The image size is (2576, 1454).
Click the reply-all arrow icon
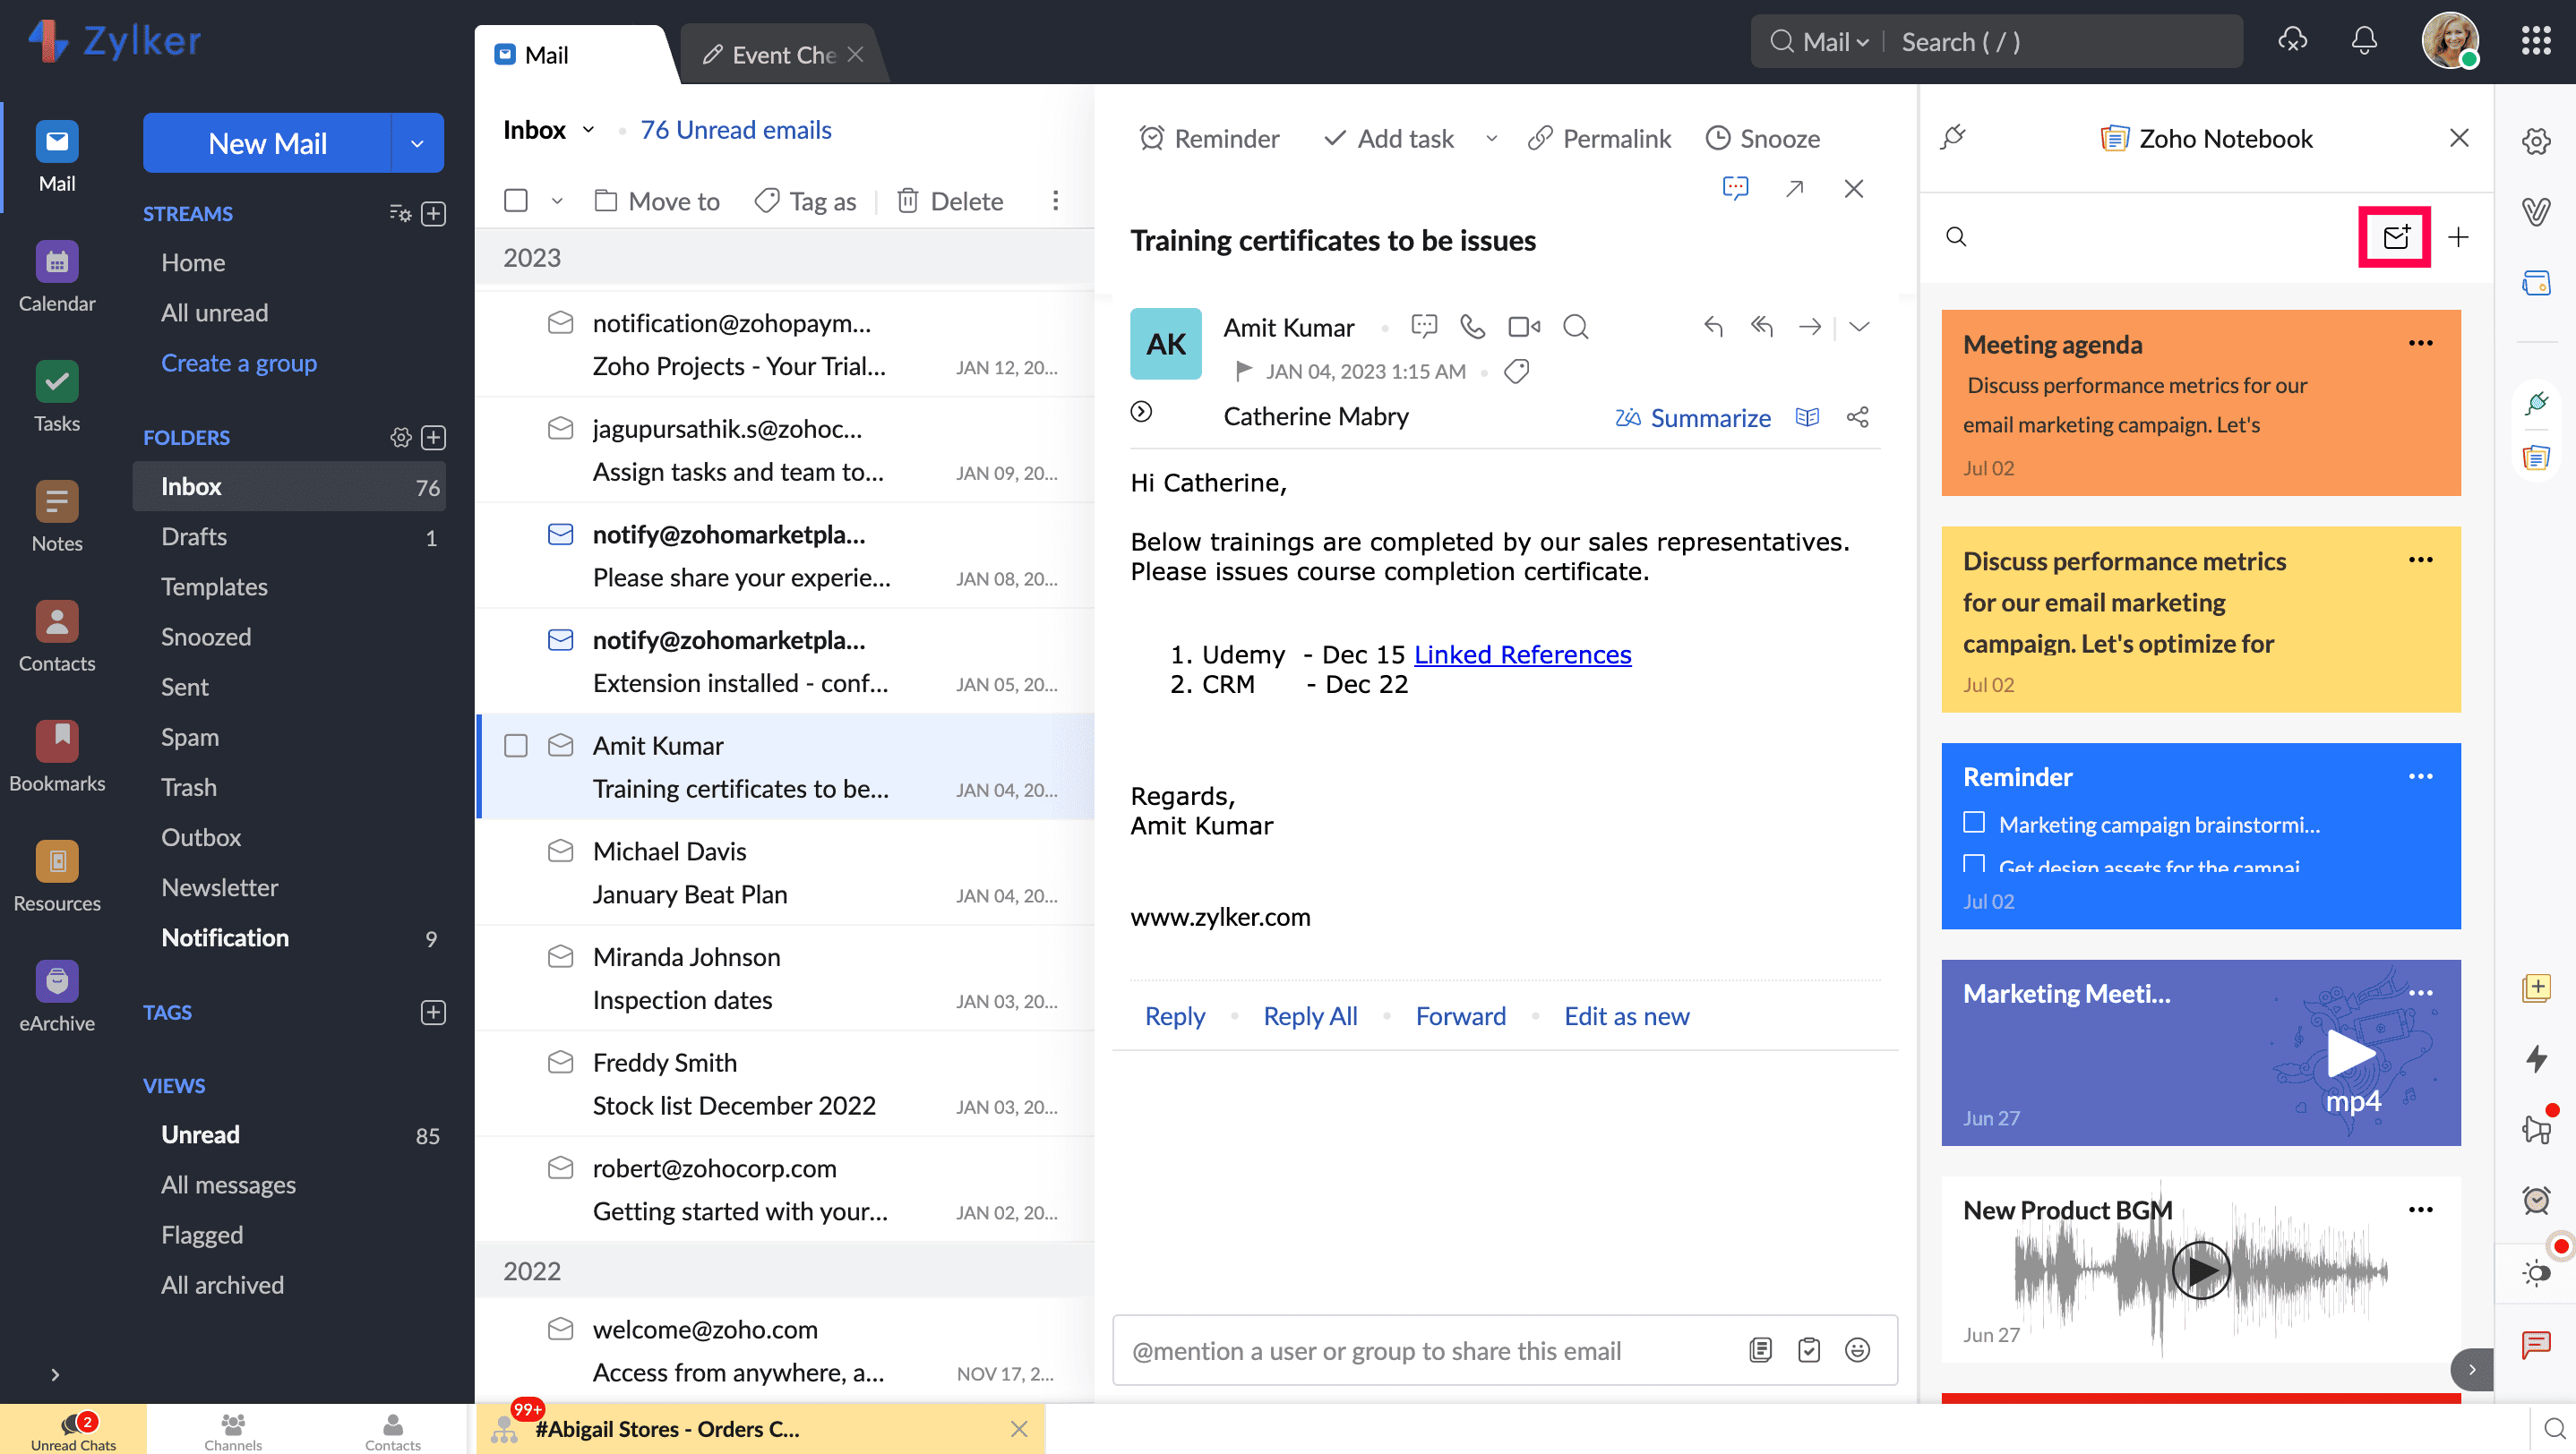click(1761, 327)
